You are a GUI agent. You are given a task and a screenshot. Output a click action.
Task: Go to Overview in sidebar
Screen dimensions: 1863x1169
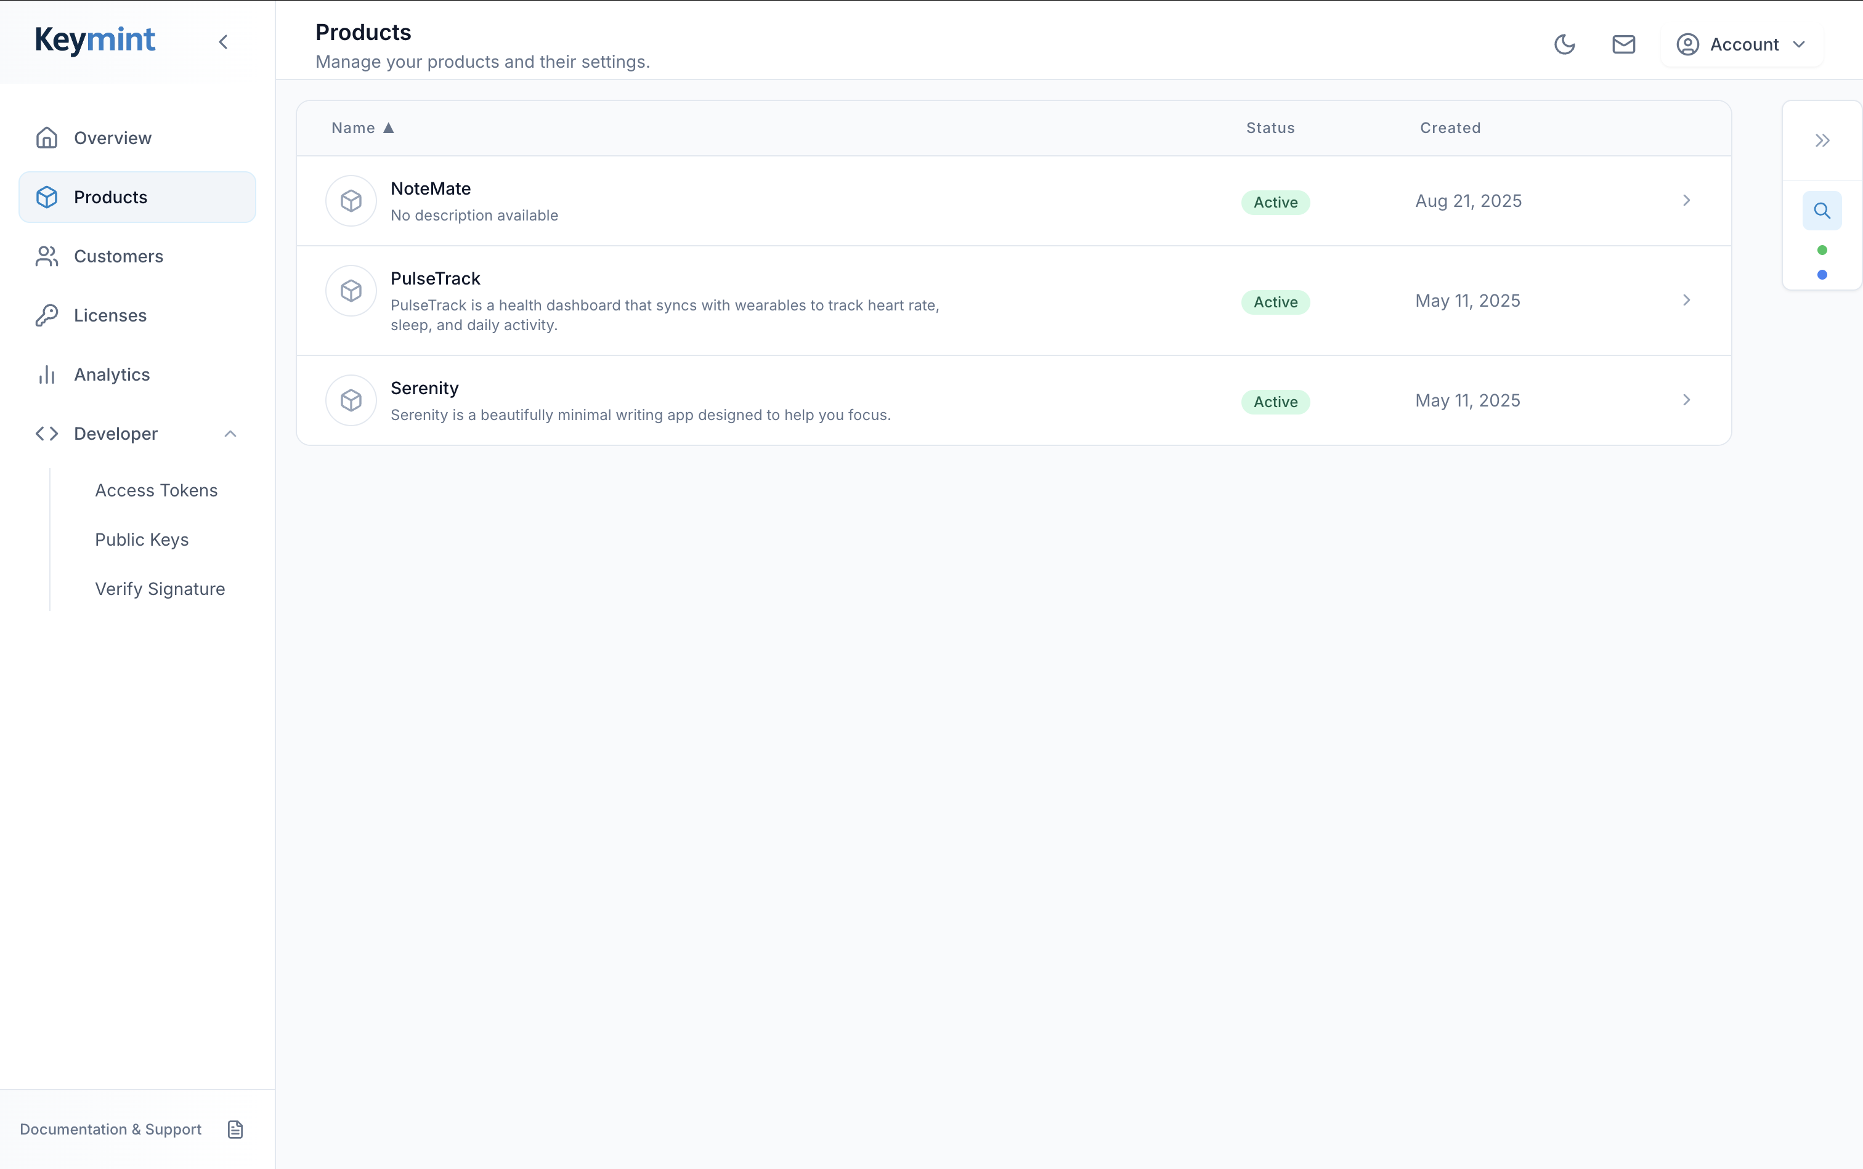(x=112, y=137)
